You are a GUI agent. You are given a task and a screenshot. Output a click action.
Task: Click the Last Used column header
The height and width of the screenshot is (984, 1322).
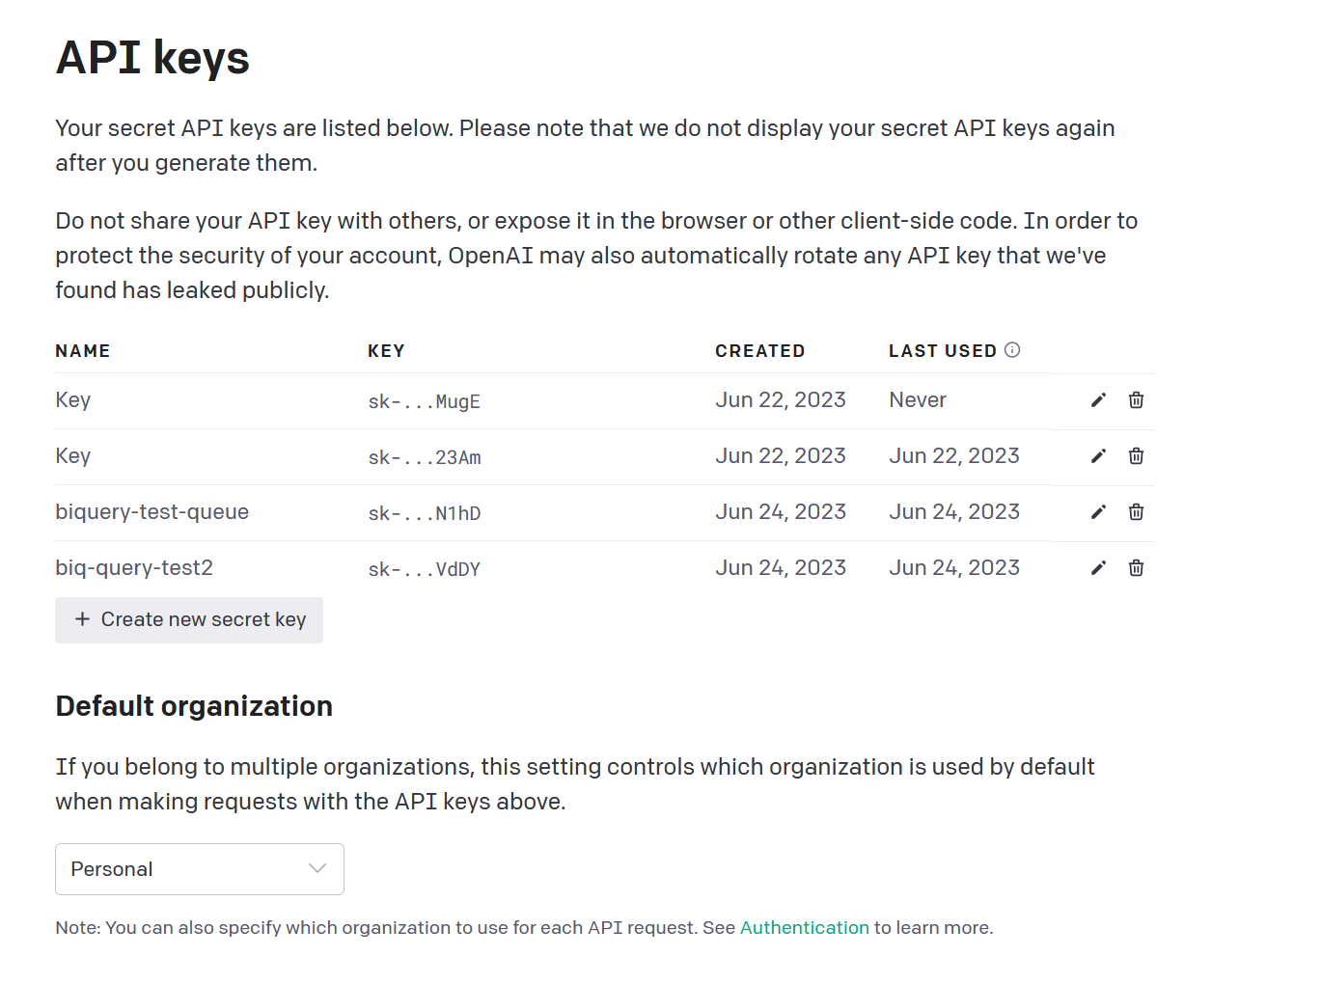pyautogui.click(x=942, y=351)
